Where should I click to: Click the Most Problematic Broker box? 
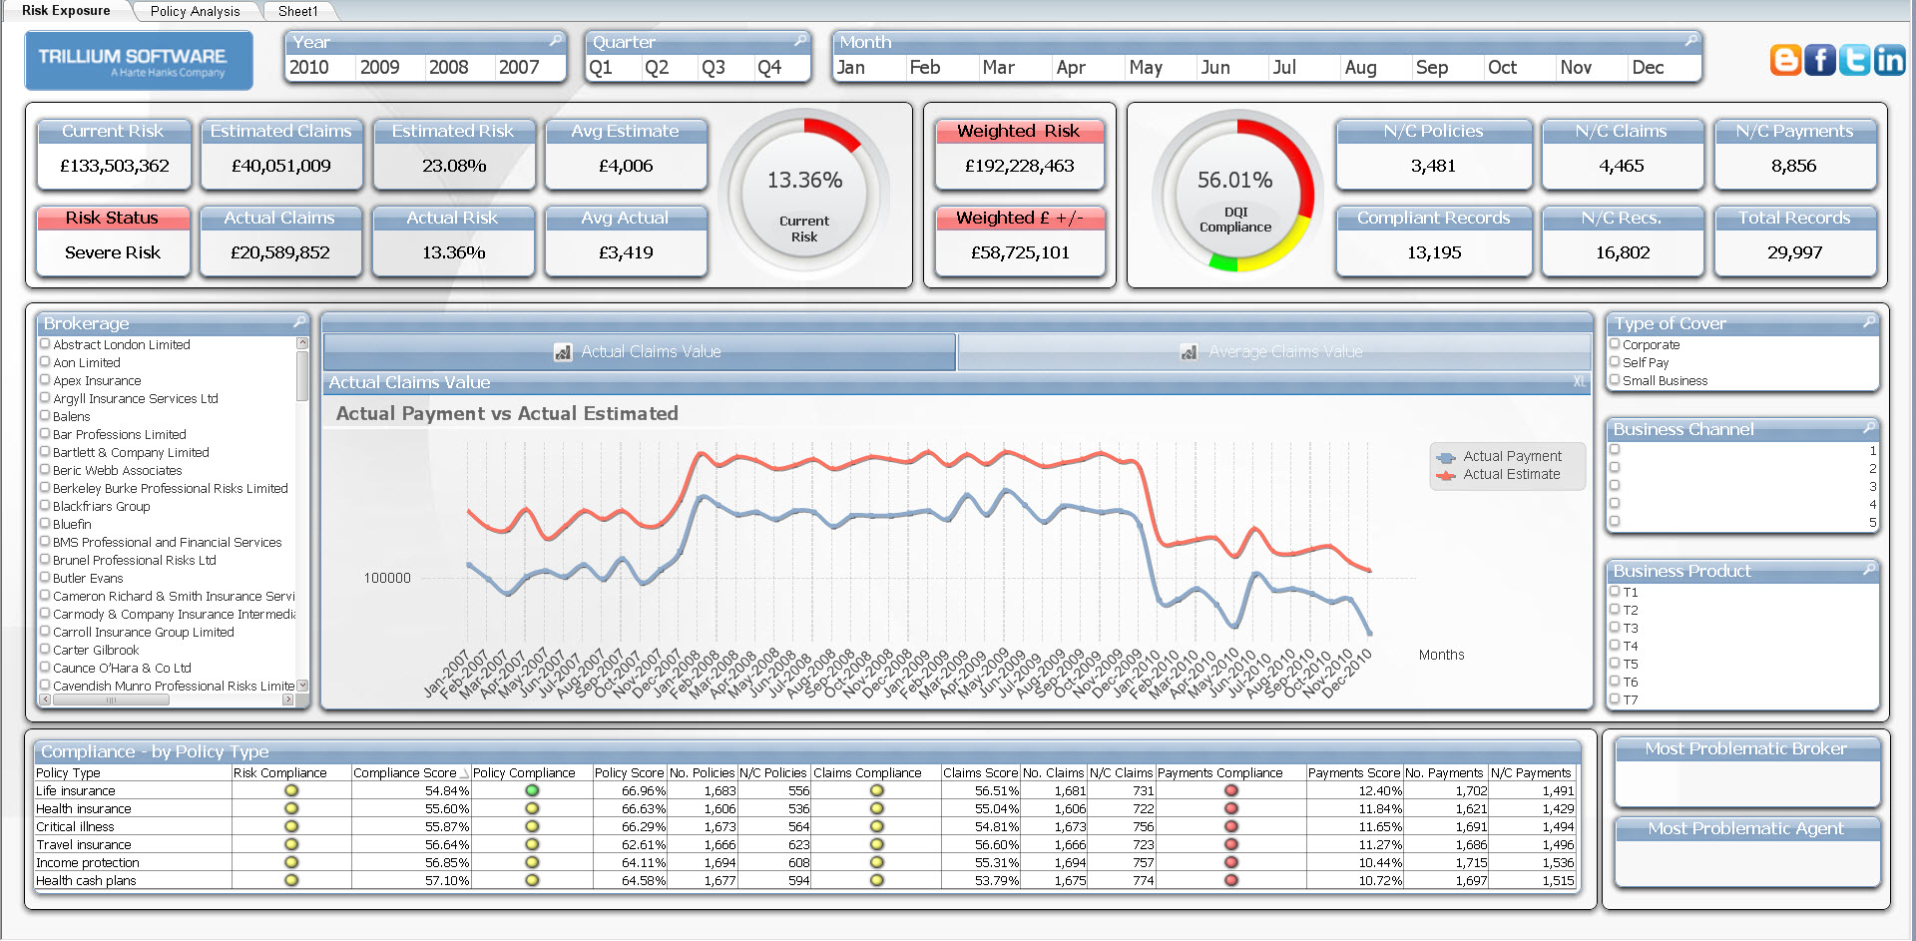(x=1746, y=771)
